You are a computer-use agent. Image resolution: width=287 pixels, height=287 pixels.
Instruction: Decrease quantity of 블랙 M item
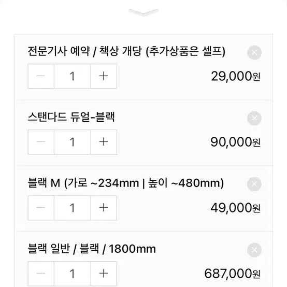41,208
